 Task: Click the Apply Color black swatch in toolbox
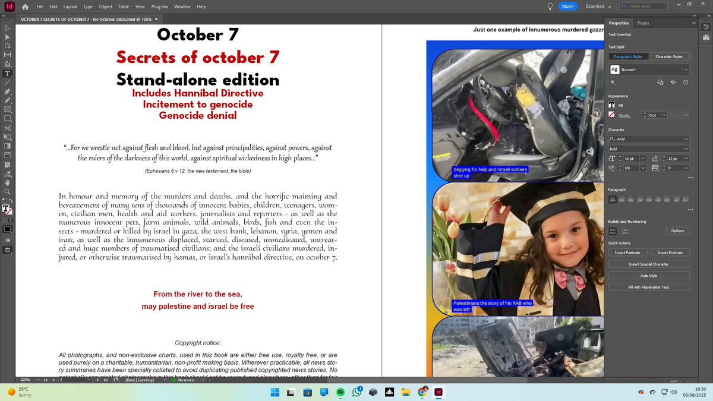[x=7, y=230]
